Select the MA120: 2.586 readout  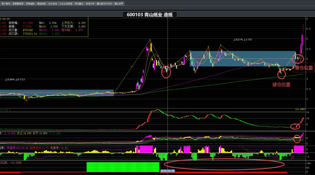[49, 30]
